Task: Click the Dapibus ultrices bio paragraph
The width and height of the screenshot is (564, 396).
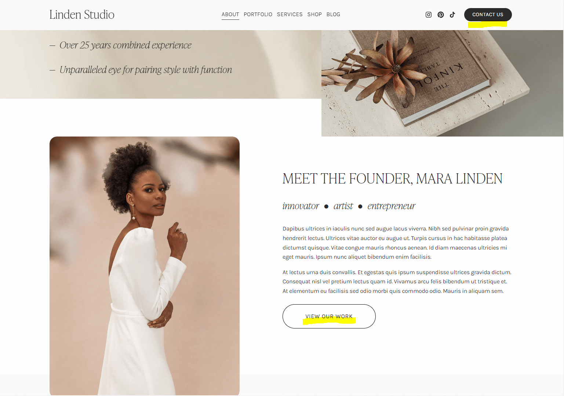Action: point(396,243)
